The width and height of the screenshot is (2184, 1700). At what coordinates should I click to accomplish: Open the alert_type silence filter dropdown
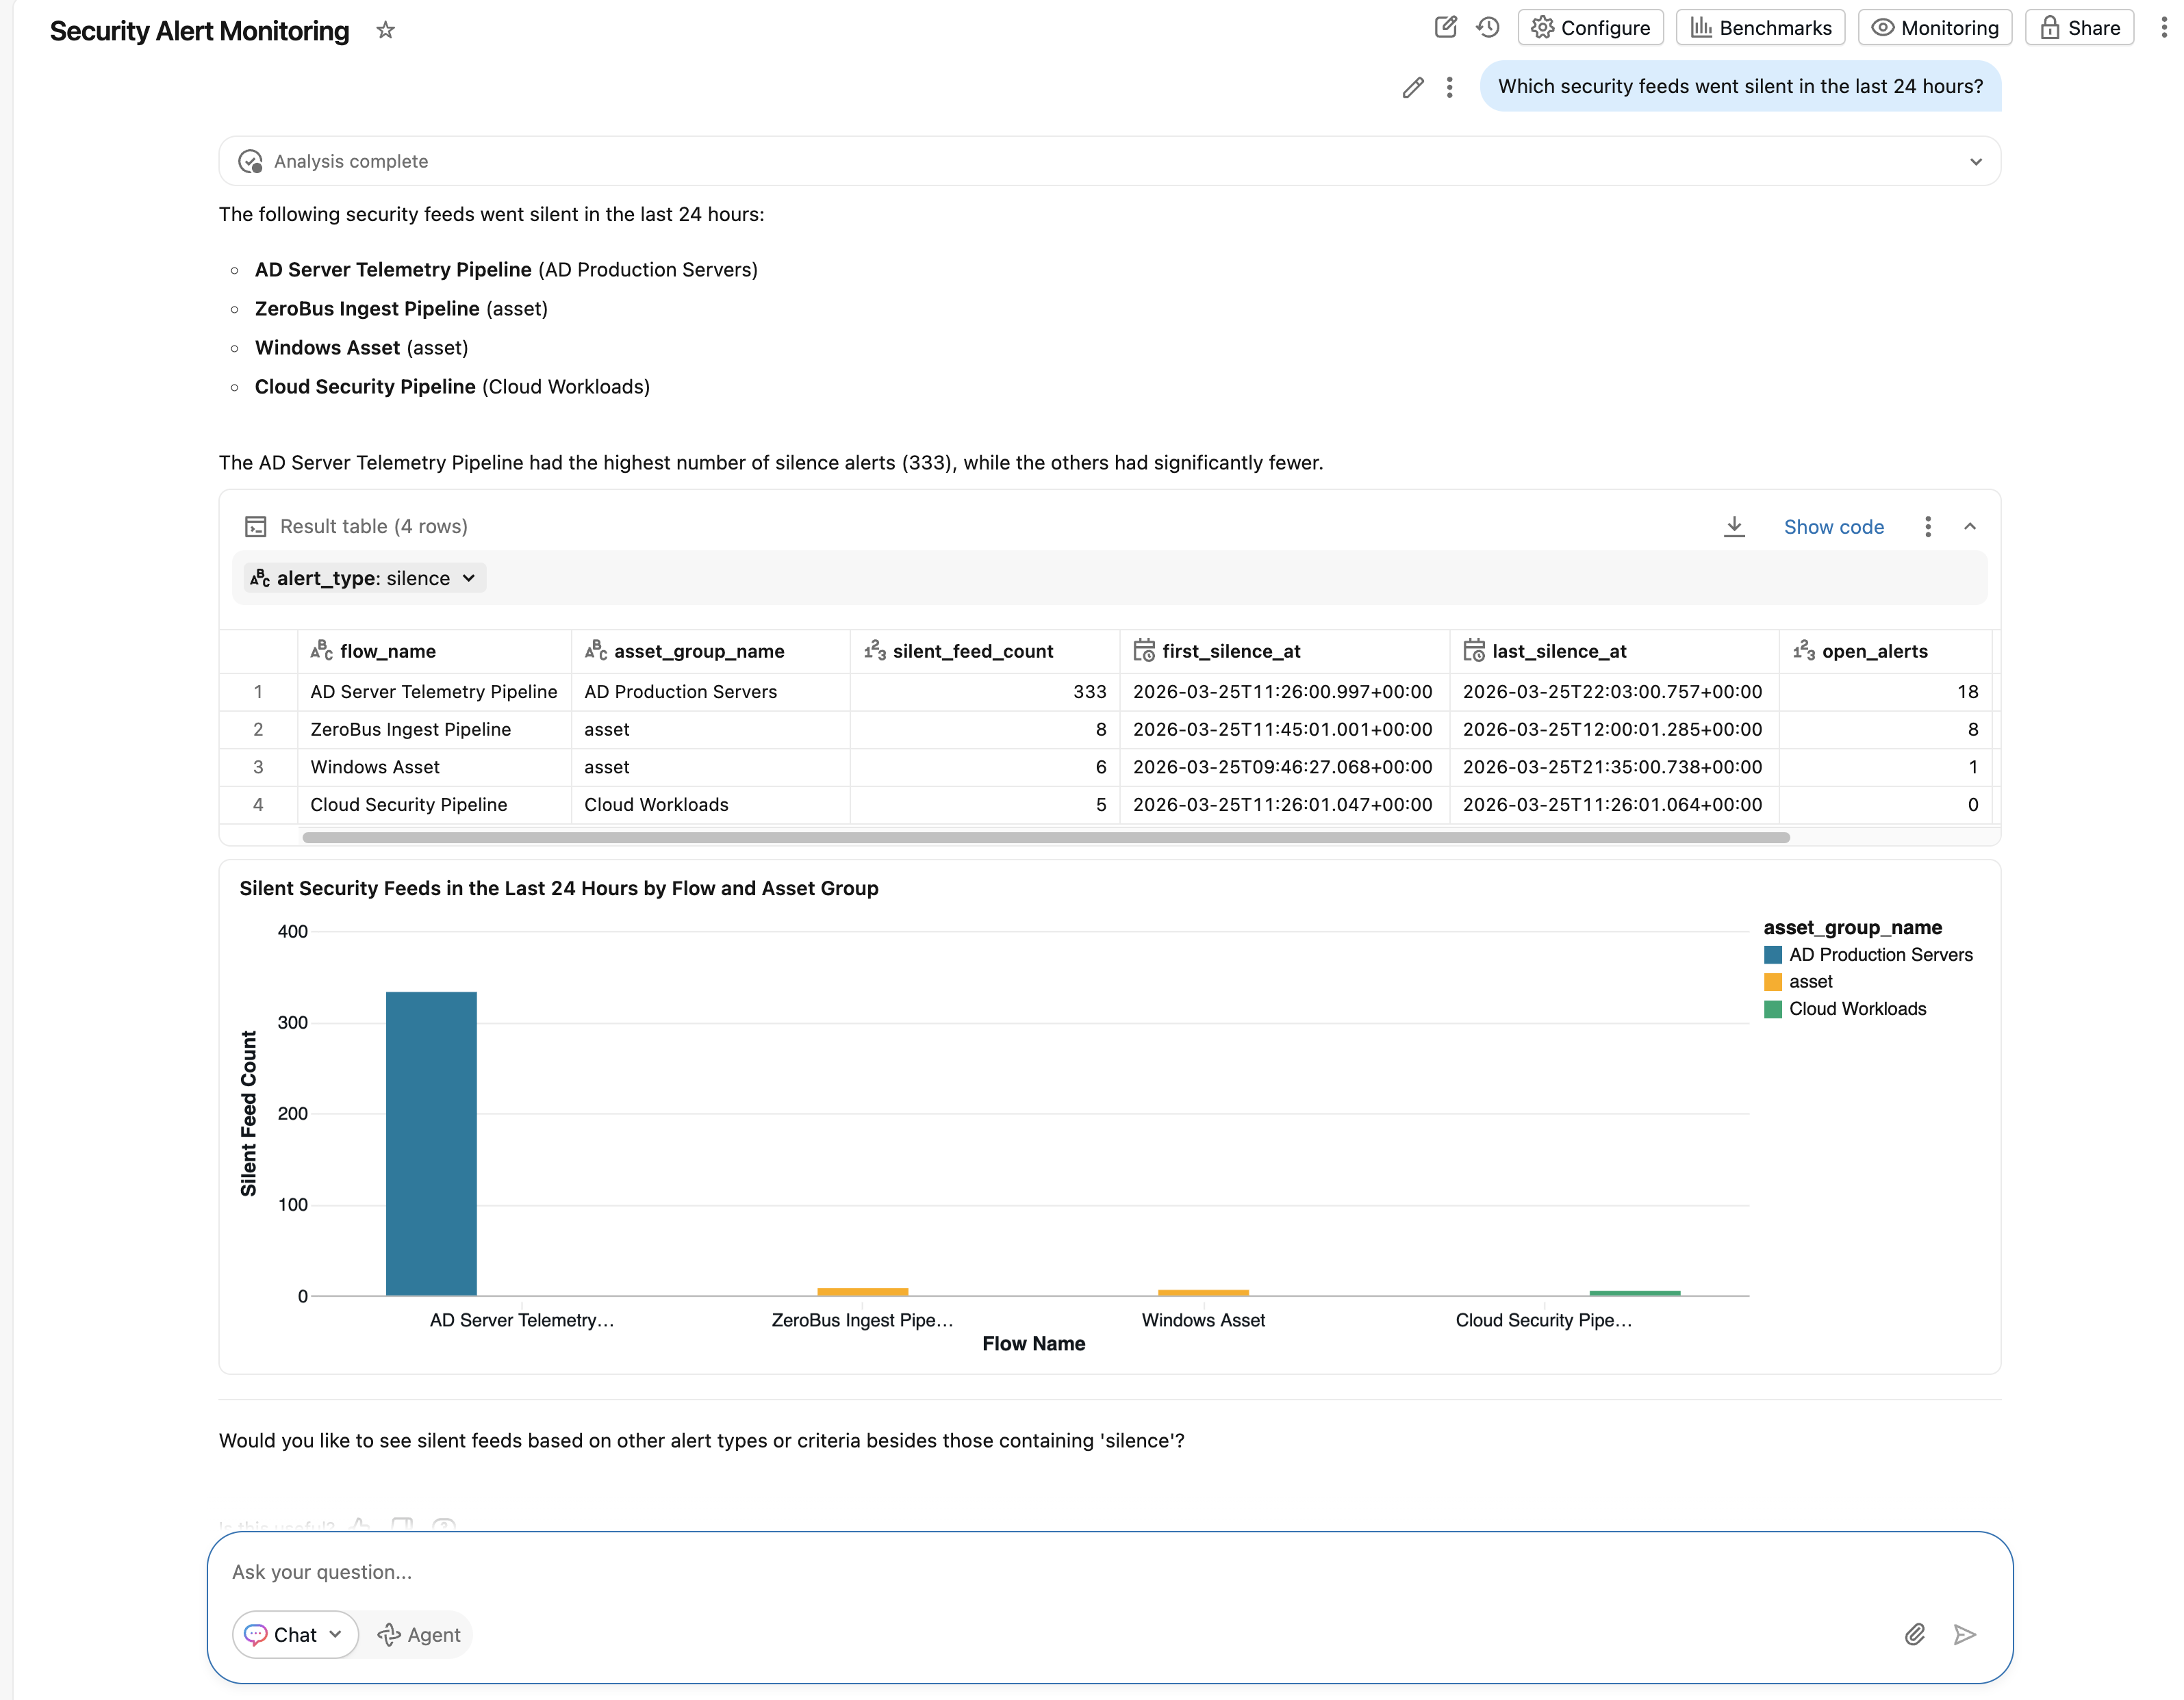coord(365,579)
